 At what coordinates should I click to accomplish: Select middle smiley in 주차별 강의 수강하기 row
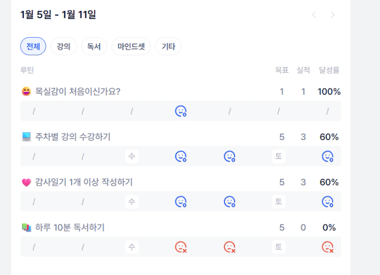coord(230,156)
